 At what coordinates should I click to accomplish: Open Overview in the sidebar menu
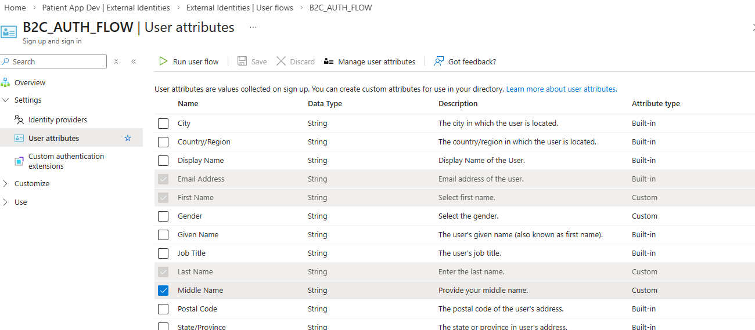(30, 82)
